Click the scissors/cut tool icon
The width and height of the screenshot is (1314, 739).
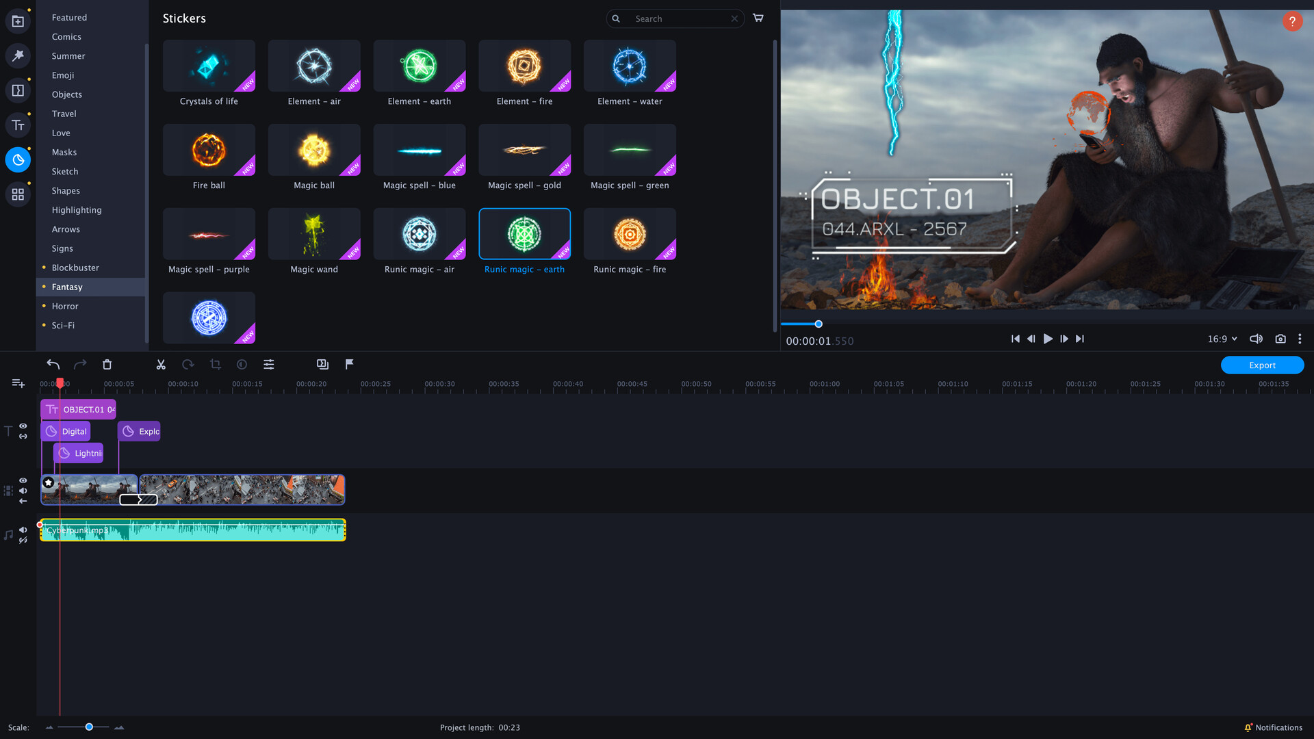(161, 363)
